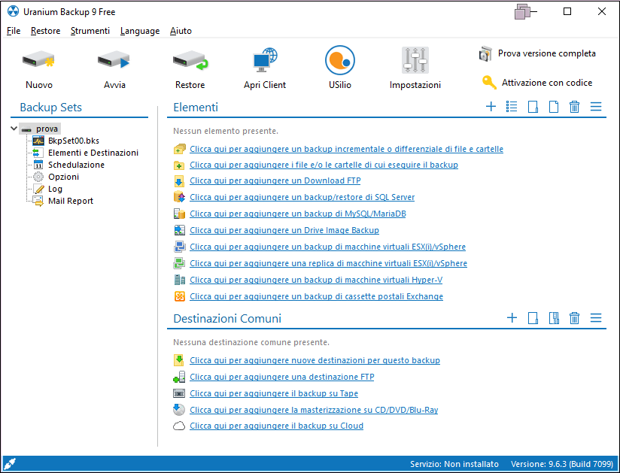Open the Restore toolbar icon
The height and width of the screenshot is (473, 620).
pos(190,60)
